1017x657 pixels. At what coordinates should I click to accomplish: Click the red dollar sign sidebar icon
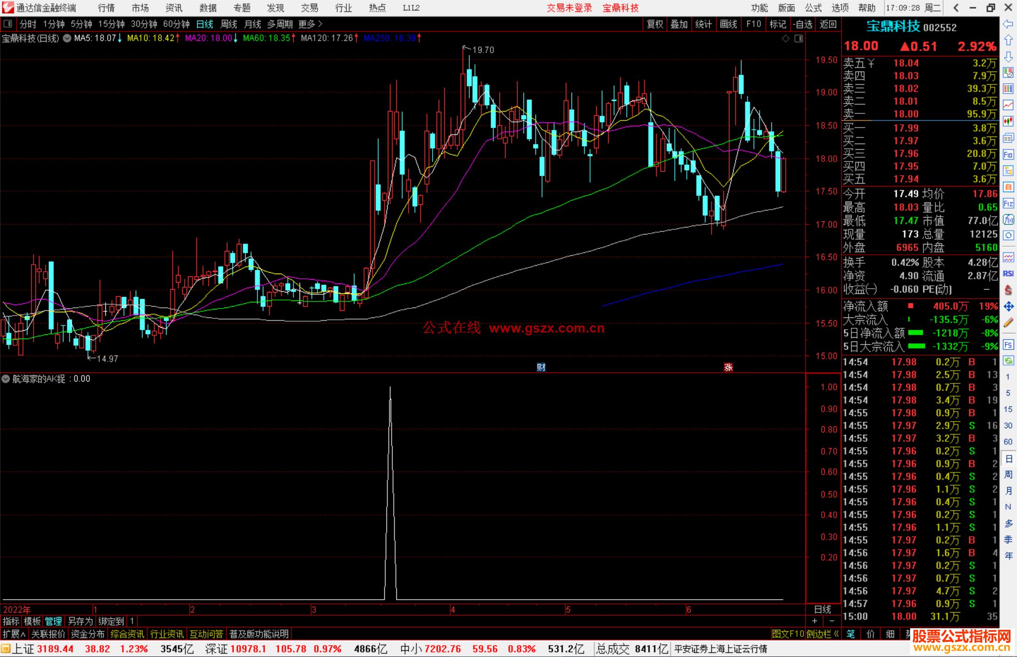[x=1008, y=290]
